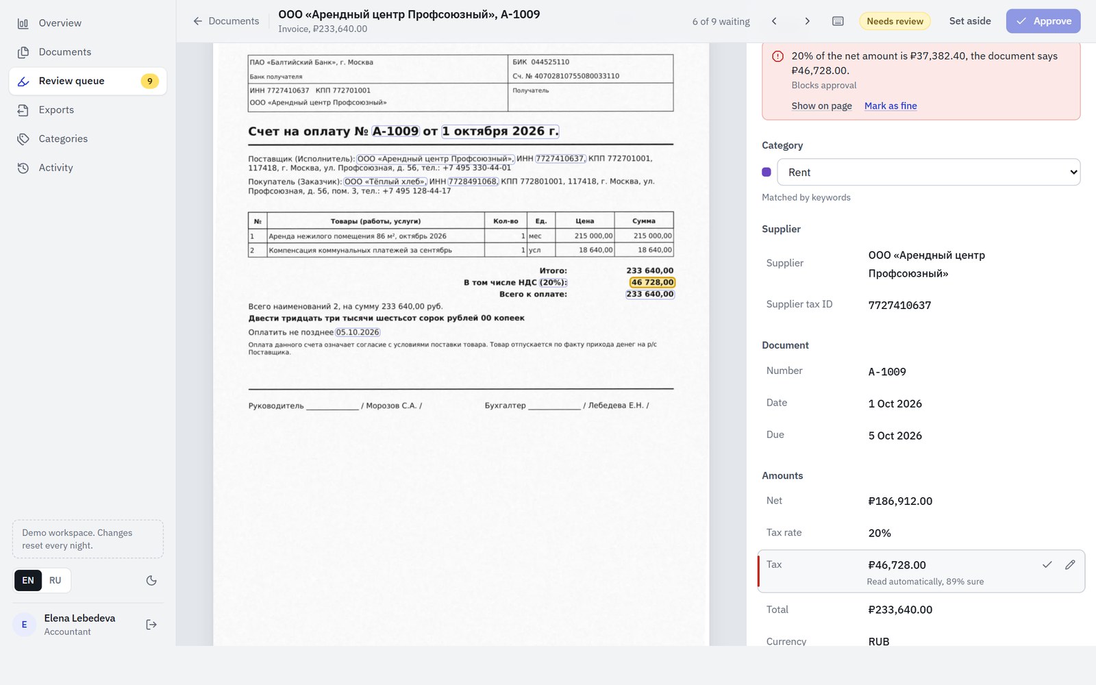Click Elena Lebedeva avatar
Viewport: 1096px width, 685px height.
coord(25,625)
